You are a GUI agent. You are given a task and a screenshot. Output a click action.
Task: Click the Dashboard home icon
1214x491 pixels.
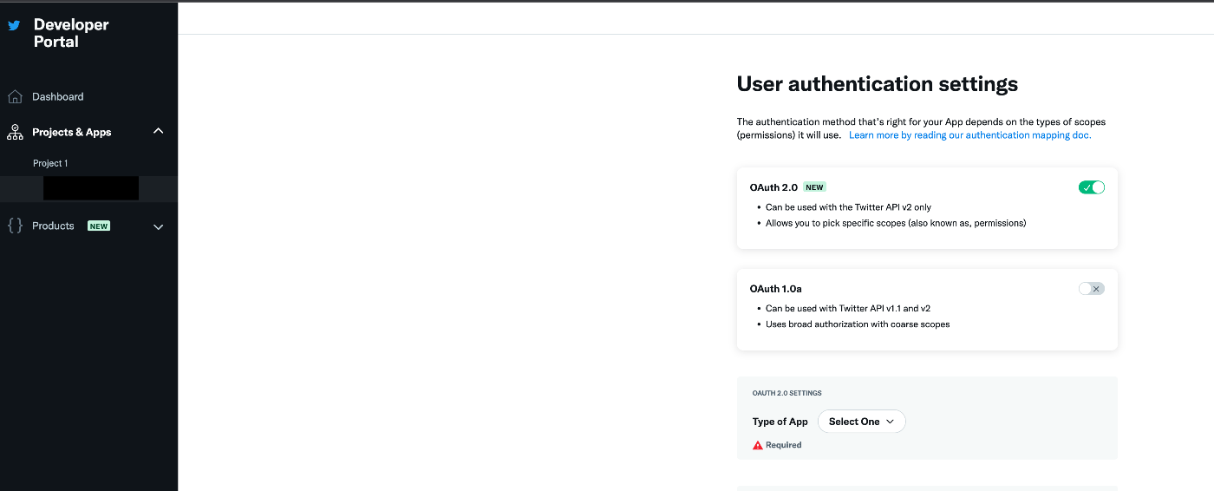click(15, 96)
